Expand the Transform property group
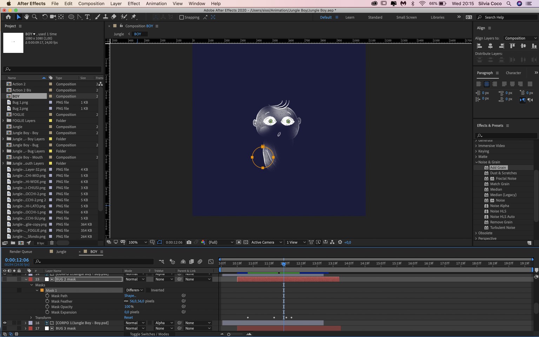Screen dimensions: 539x337 (31, 318)
